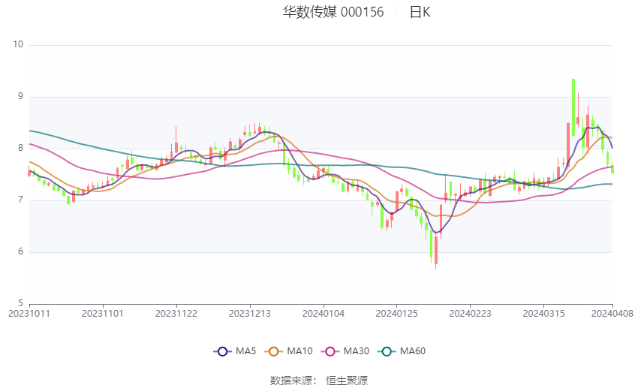The width and height of the screenshot is (638, 388).
Task: Click the 日K chart type label
Action: click(x=420, y=13)
